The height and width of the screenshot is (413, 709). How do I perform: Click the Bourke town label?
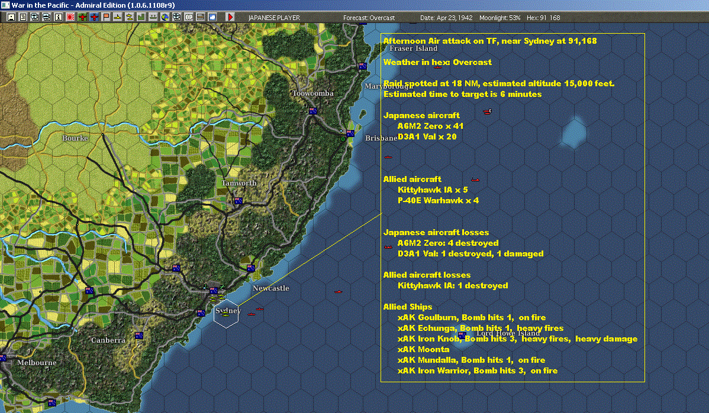(75, 138)
